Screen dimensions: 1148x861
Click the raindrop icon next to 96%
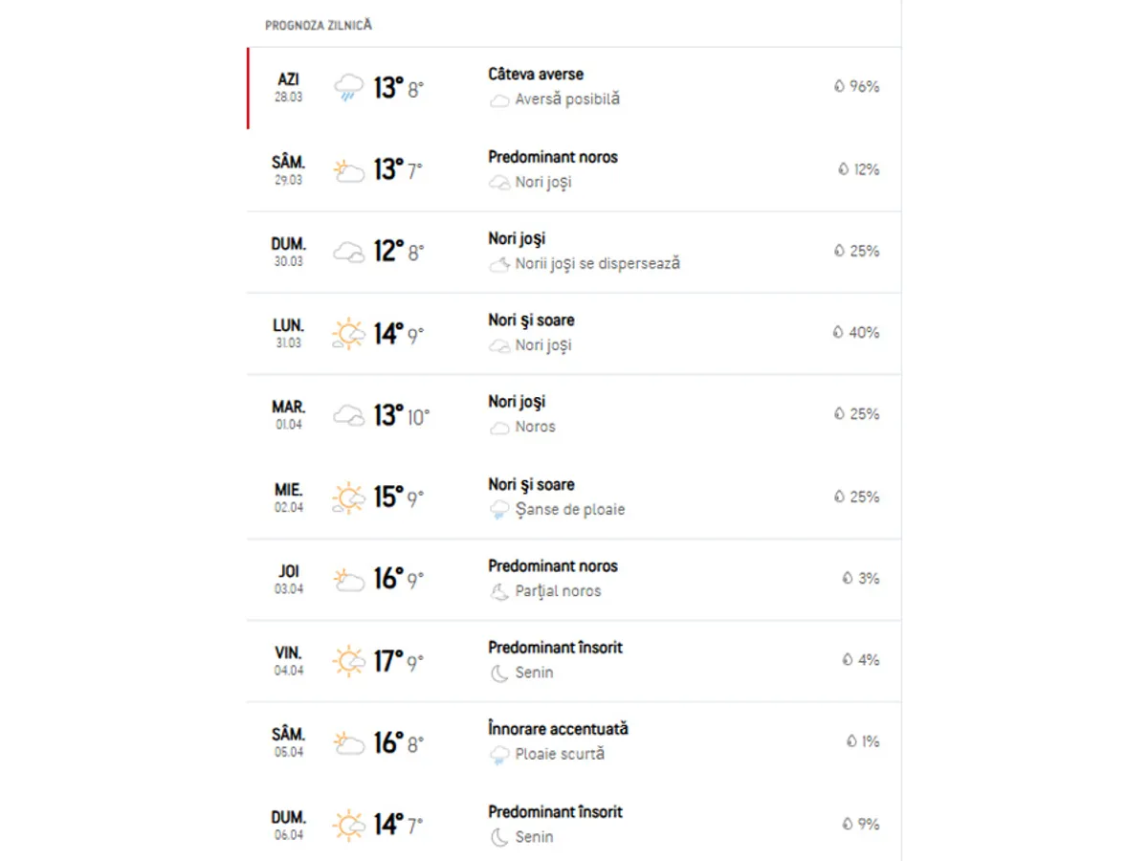(839, 87)
